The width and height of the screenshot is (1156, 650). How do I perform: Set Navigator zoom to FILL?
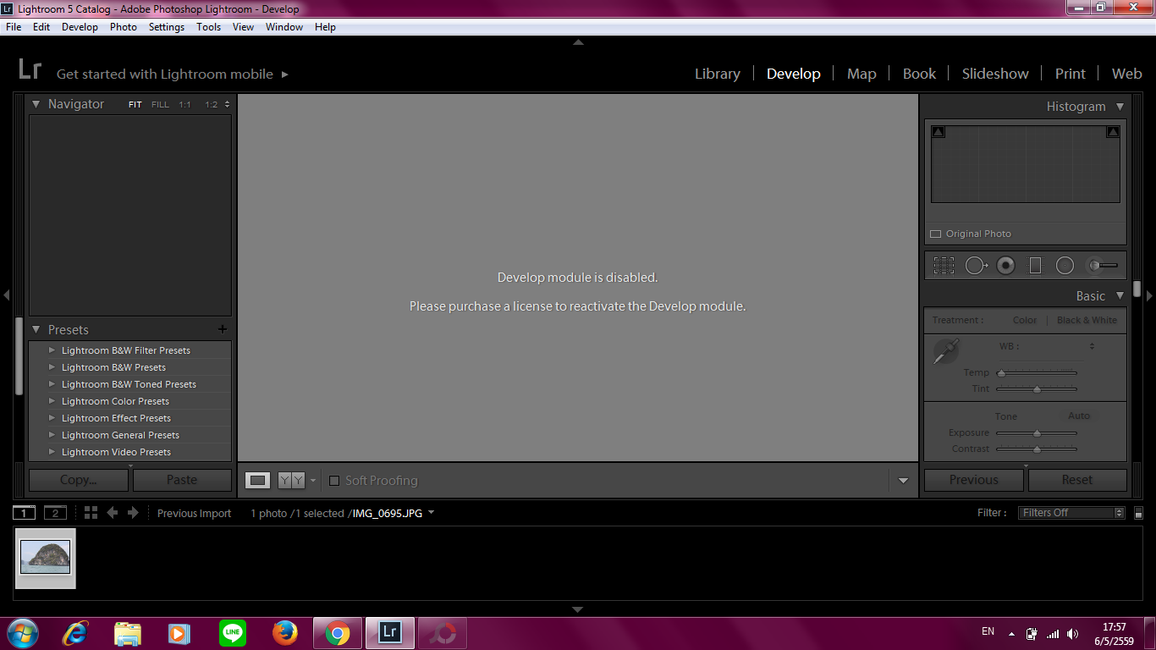click(160, 105)
